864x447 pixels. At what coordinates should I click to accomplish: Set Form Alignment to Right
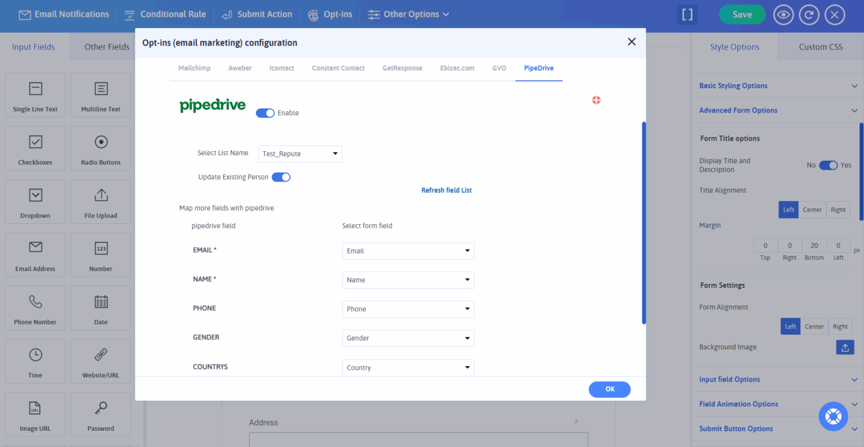840,327
